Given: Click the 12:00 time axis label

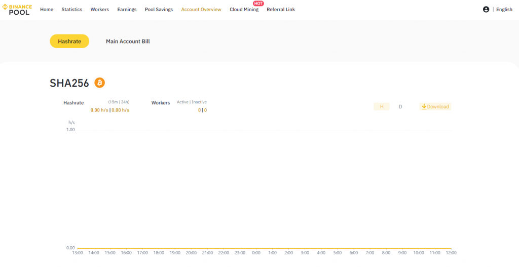Looking at the screenshot, I should 451,253.
